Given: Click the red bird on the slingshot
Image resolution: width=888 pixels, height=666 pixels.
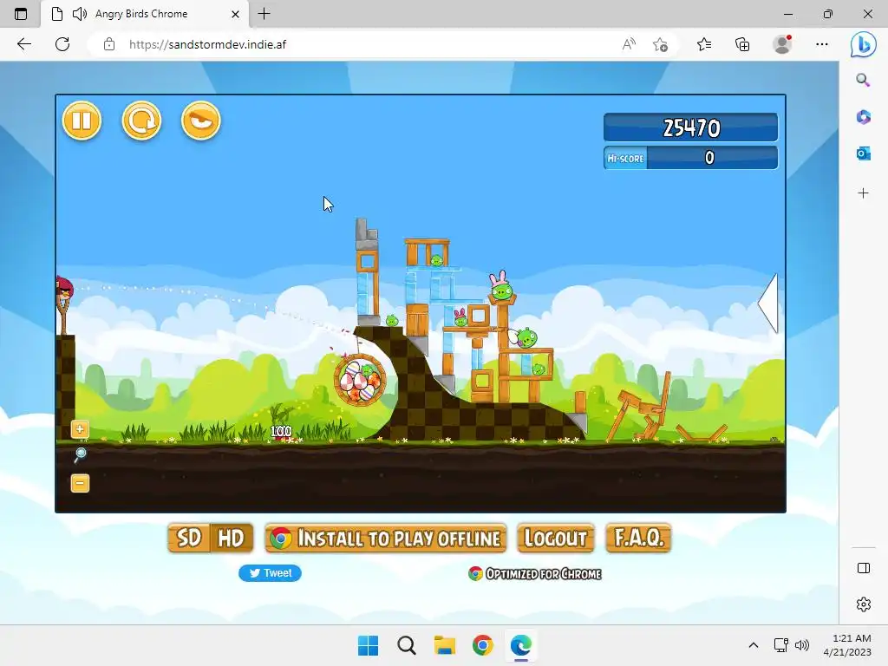Looking at the screenshot, I should [x=64, y=289].
